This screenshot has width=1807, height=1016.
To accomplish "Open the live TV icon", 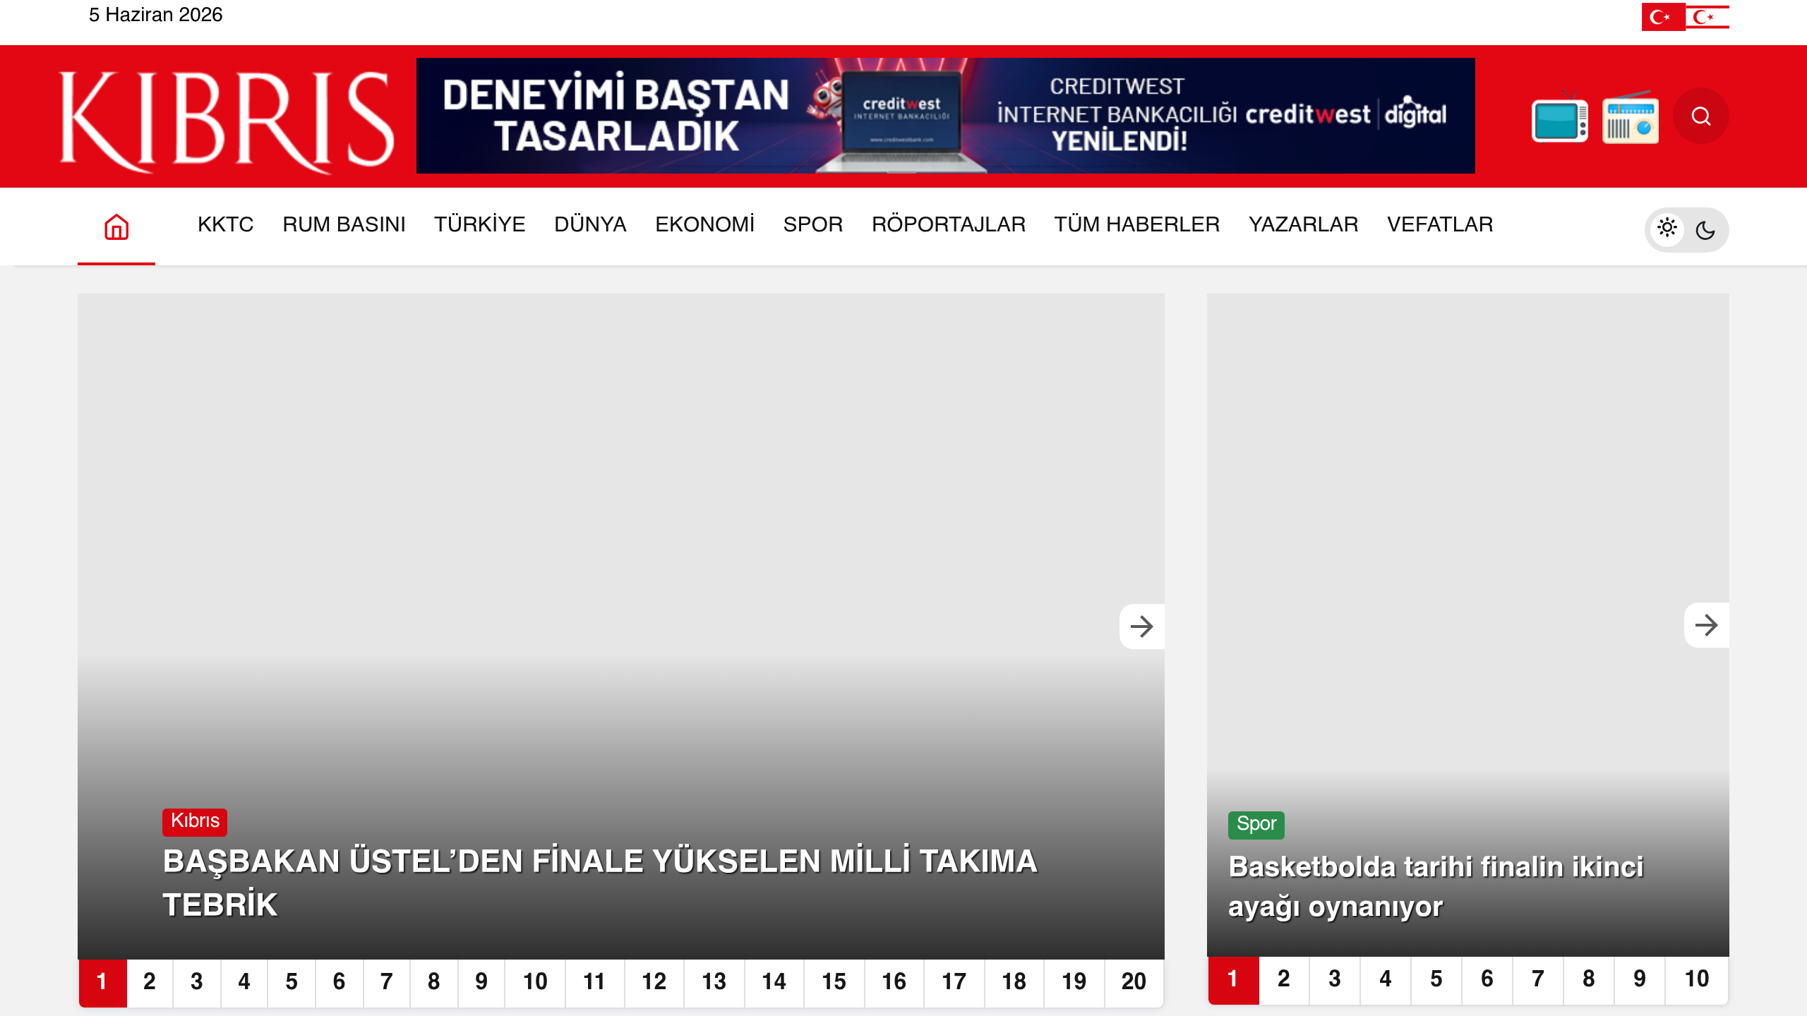I will click(x=1560, y=118).
